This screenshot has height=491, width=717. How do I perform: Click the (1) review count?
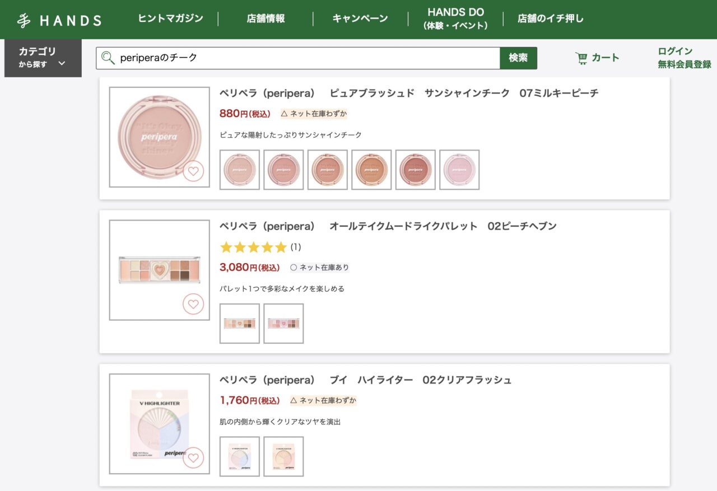click(x=296, y=247)
